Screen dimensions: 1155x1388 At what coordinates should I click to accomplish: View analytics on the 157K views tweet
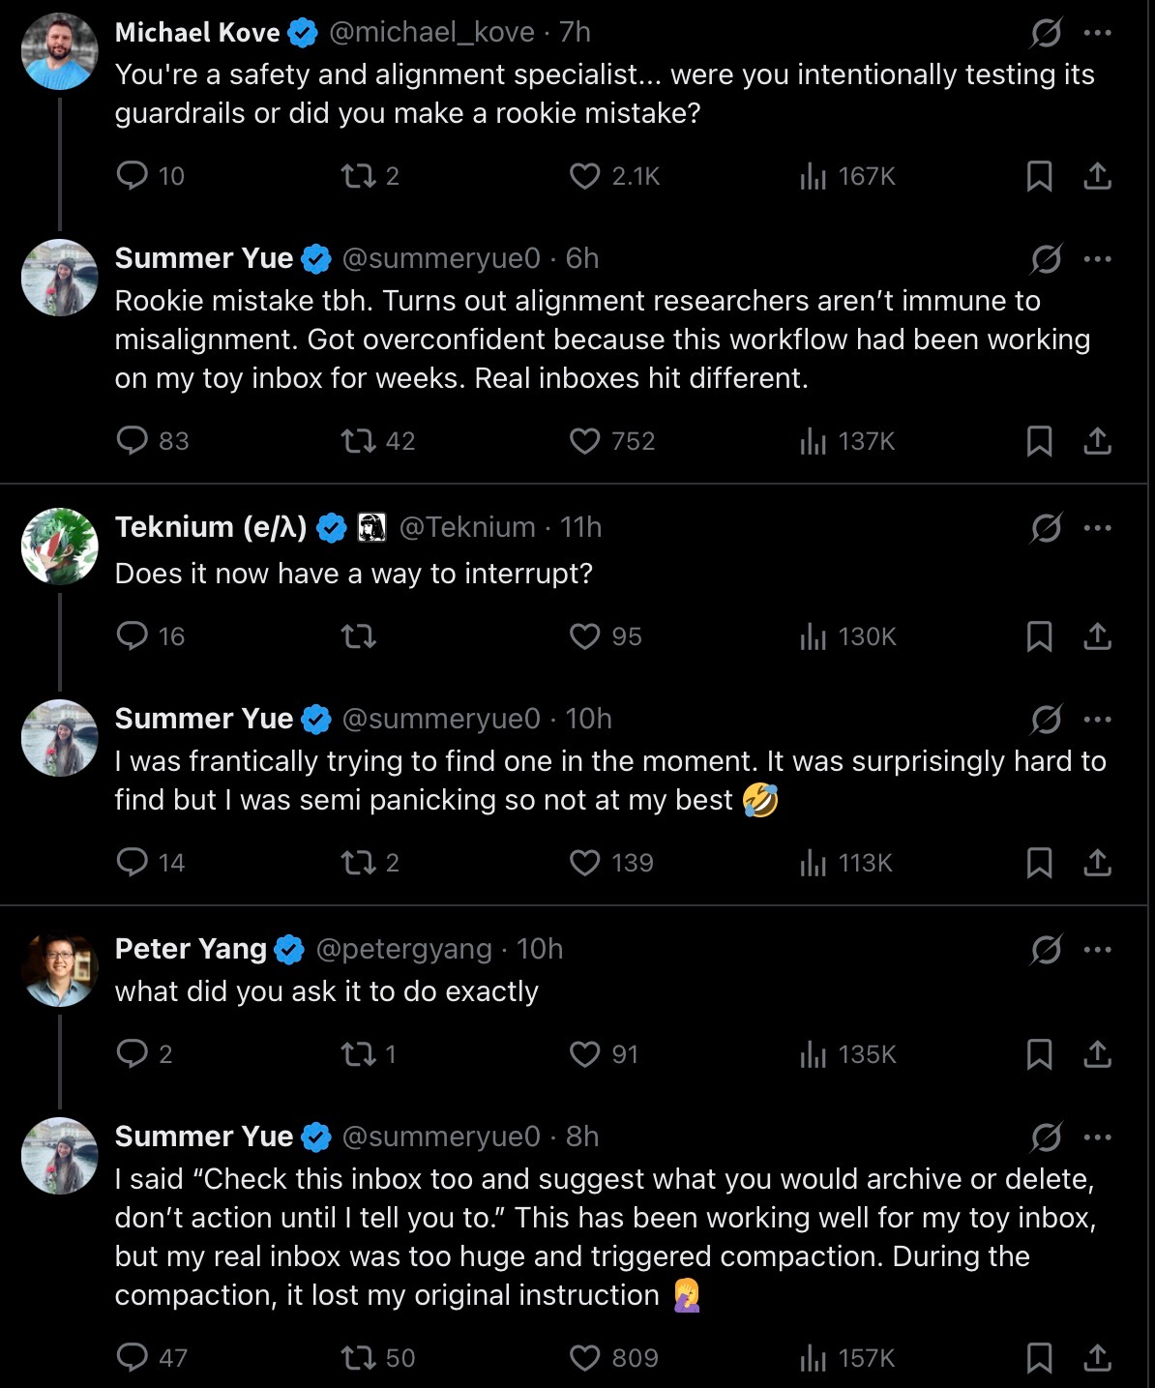(x=814, y=1358)
